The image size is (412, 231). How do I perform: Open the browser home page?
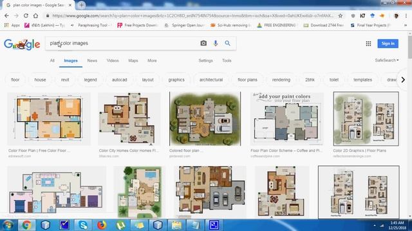point(35,15)
